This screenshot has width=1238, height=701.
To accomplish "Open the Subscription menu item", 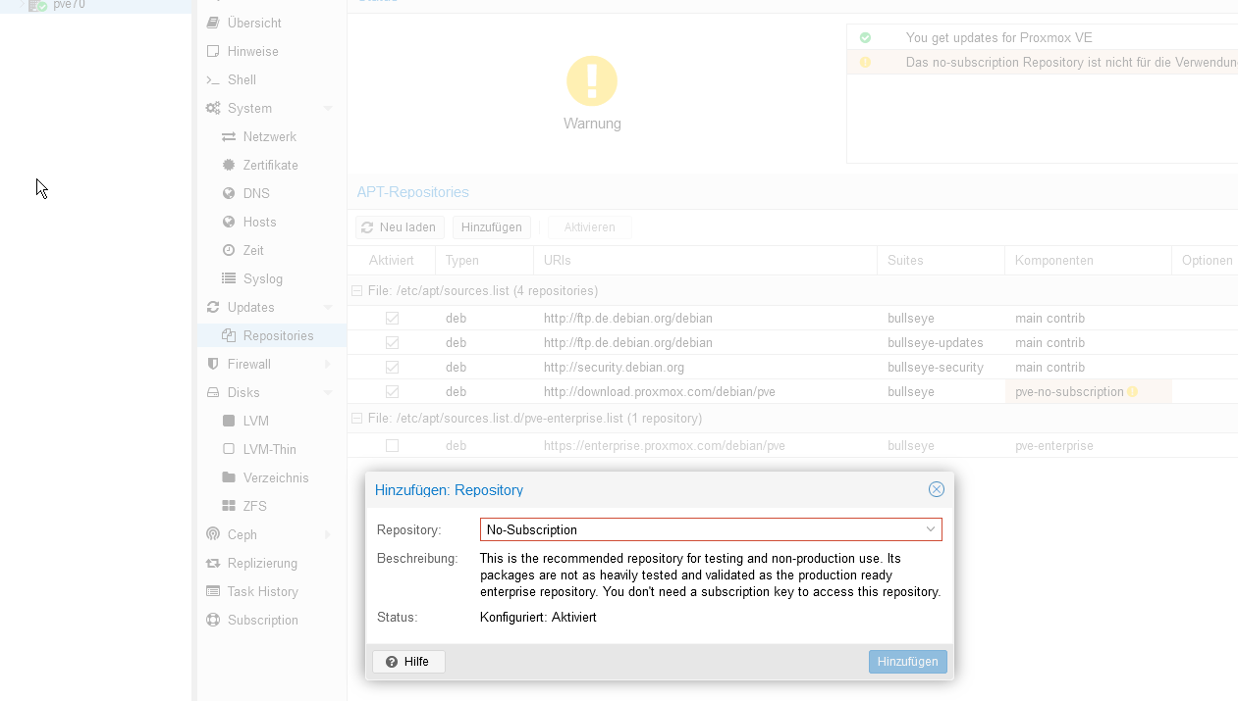I will point(272,620).
